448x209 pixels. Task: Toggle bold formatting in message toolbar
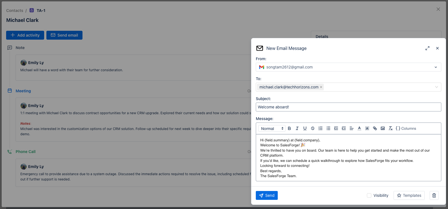(x=289, y=128)
